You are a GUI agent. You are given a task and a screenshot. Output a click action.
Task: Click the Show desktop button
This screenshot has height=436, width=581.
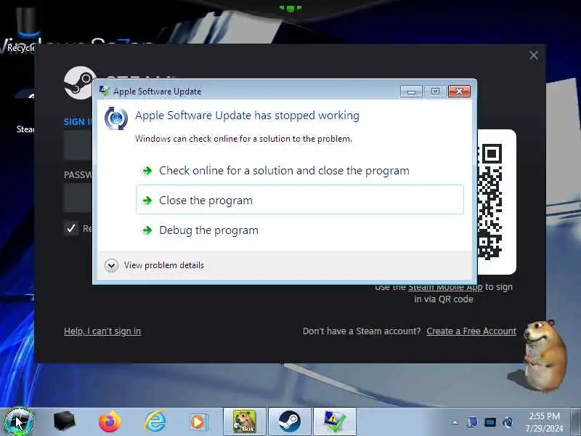(575, 421)
